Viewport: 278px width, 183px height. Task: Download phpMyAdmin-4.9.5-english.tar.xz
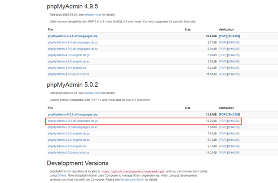click(x=69, y=62)
